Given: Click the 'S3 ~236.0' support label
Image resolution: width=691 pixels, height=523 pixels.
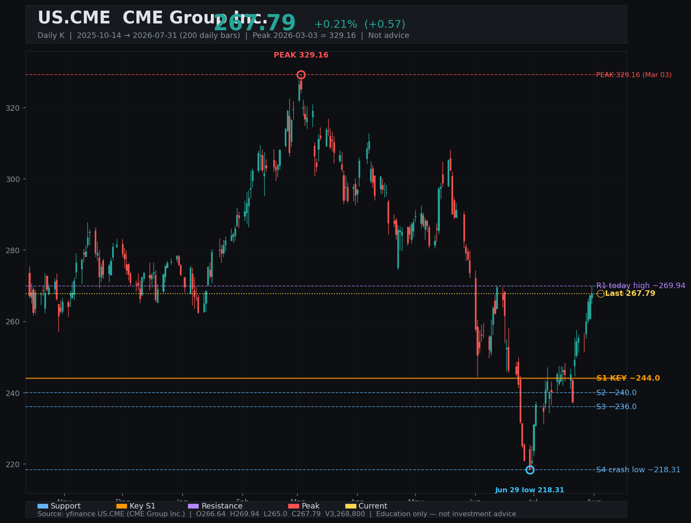Looking at the screenshot, I should (616, 407).
